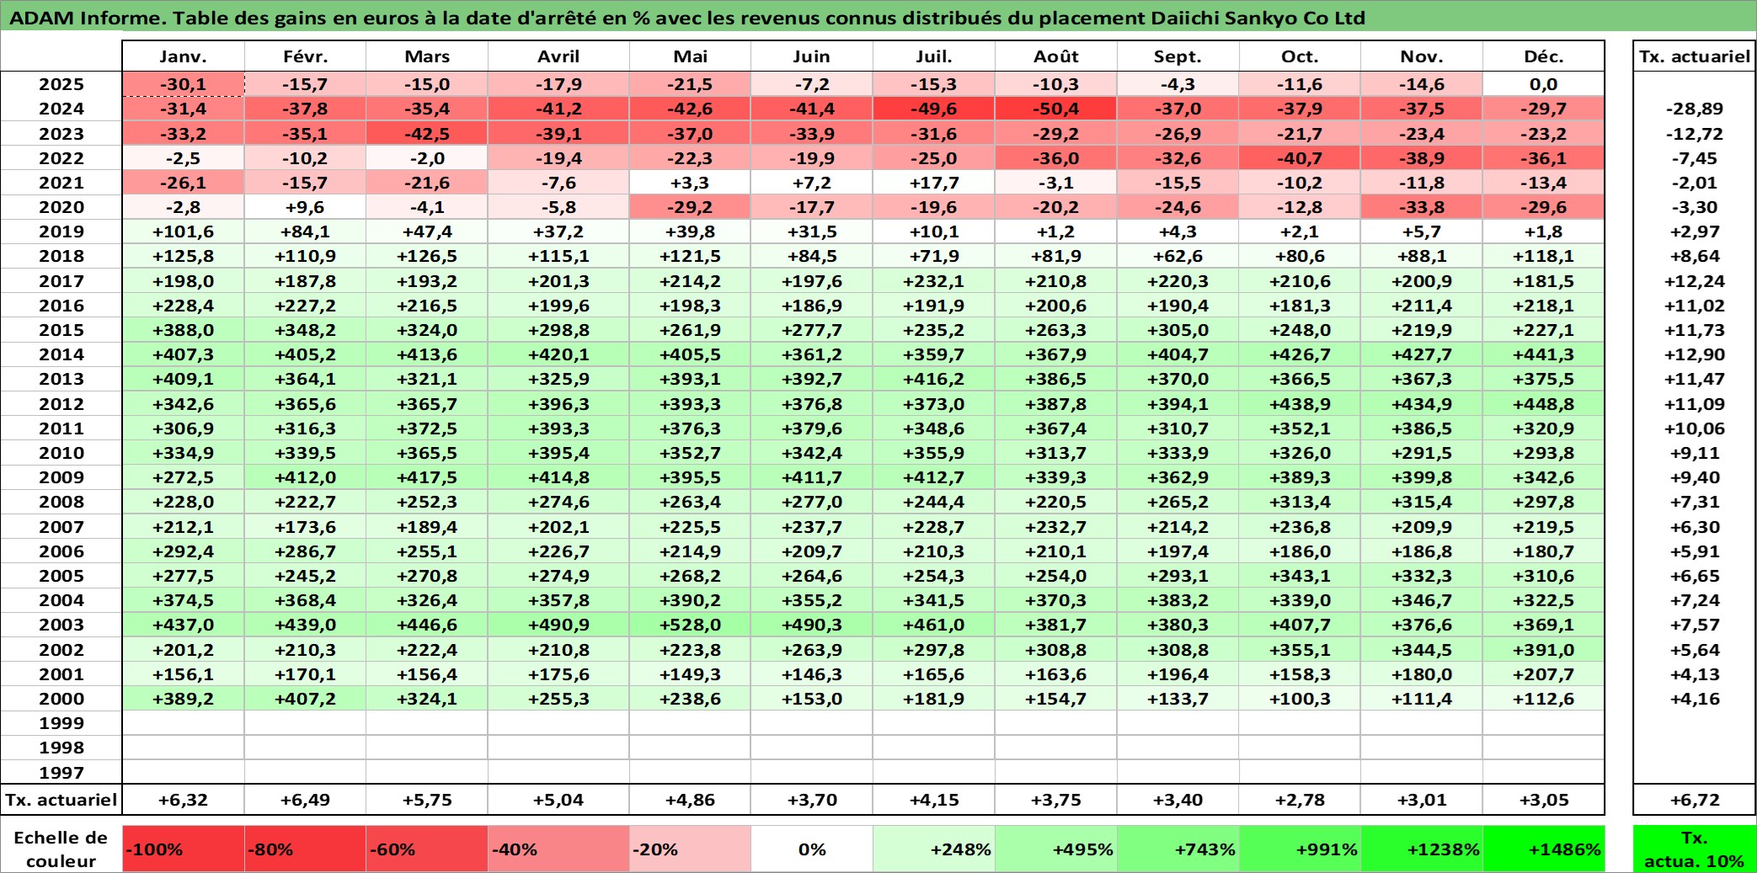Click the Tx. actuariel bottom row label
Image resolution: width=1757 pixels, height=873 pixels.
(x=61, y=800)
